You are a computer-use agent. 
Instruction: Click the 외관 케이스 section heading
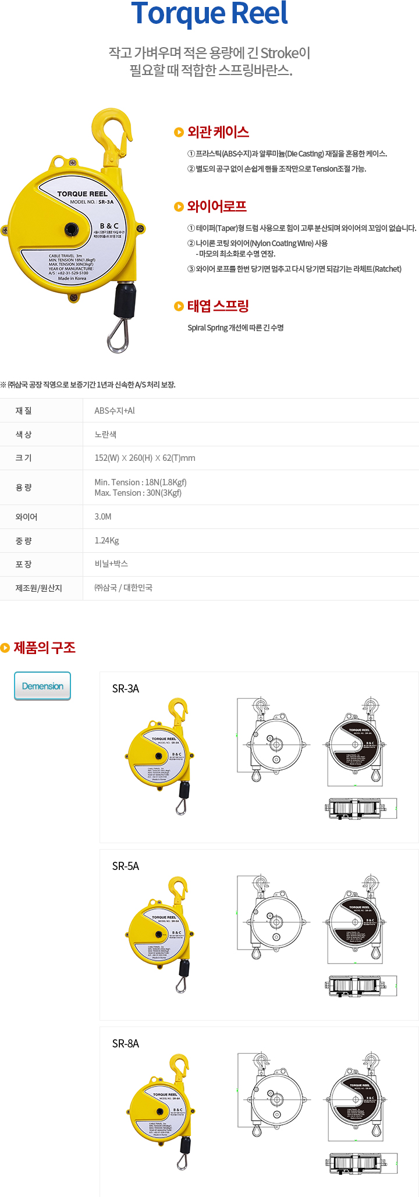[x=218, y=132]
